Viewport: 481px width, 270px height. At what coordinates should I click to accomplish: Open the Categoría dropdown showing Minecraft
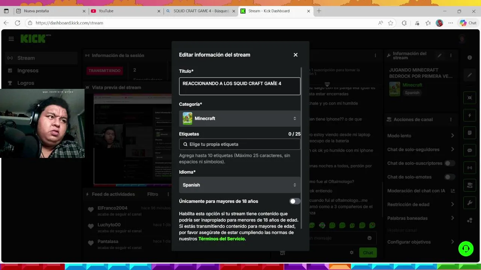[240, 118]
